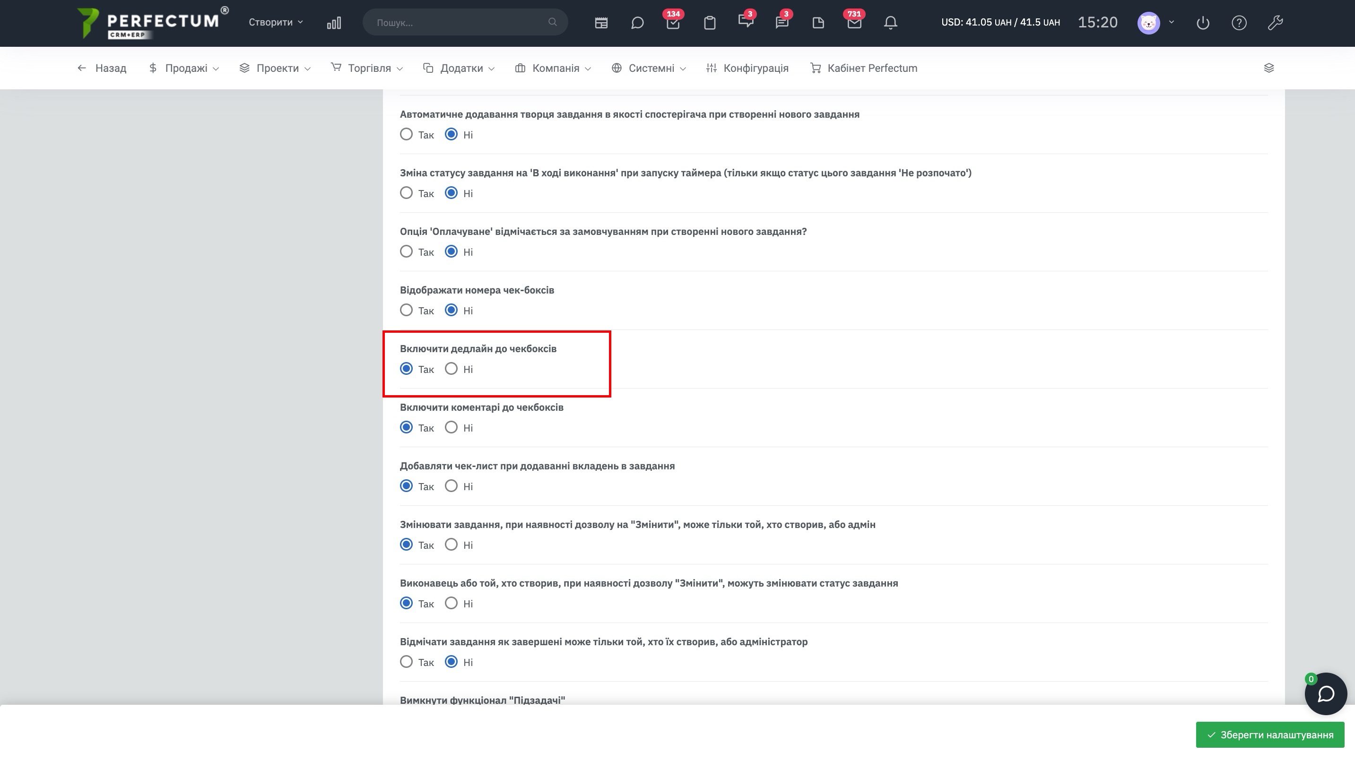
Task: Open the calendar icon in top bar
Action: (601, 23)
